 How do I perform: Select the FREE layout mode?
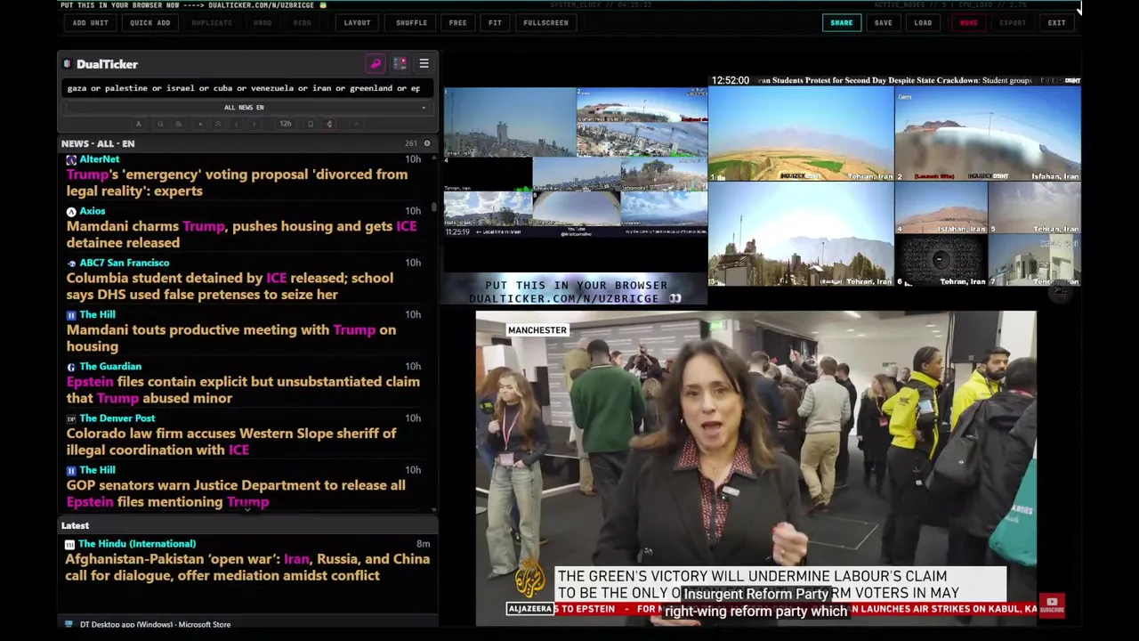[457, 23]
